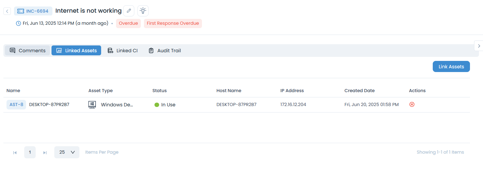Image resolution: width=483 pixels, height=179 pixels.
Task: Click the red unlink asset icon
Action: click(x=412, y=104)
